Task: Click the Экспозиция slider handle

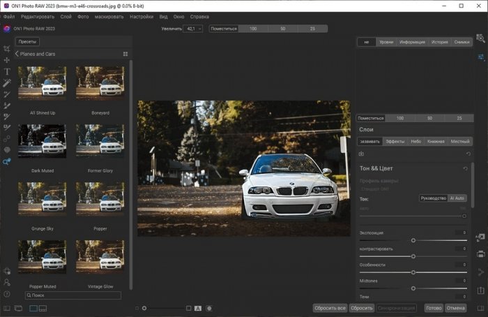Action: coord(413,240)
